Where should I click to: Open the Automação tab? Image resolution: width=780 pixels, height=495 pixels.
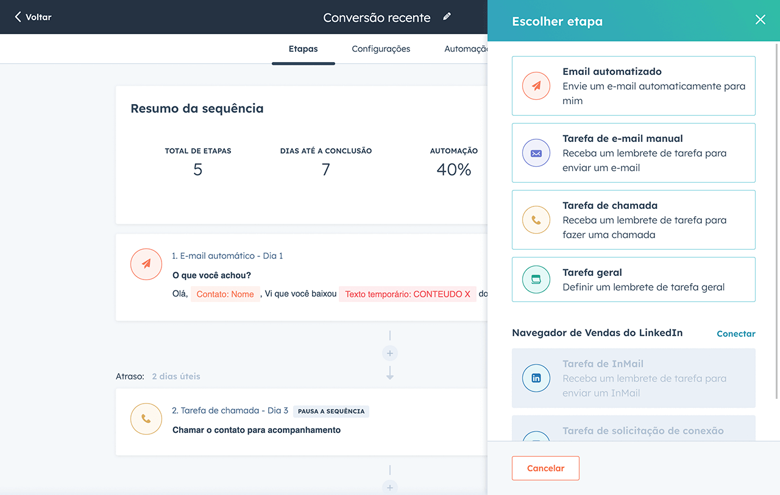pos(466,49)
